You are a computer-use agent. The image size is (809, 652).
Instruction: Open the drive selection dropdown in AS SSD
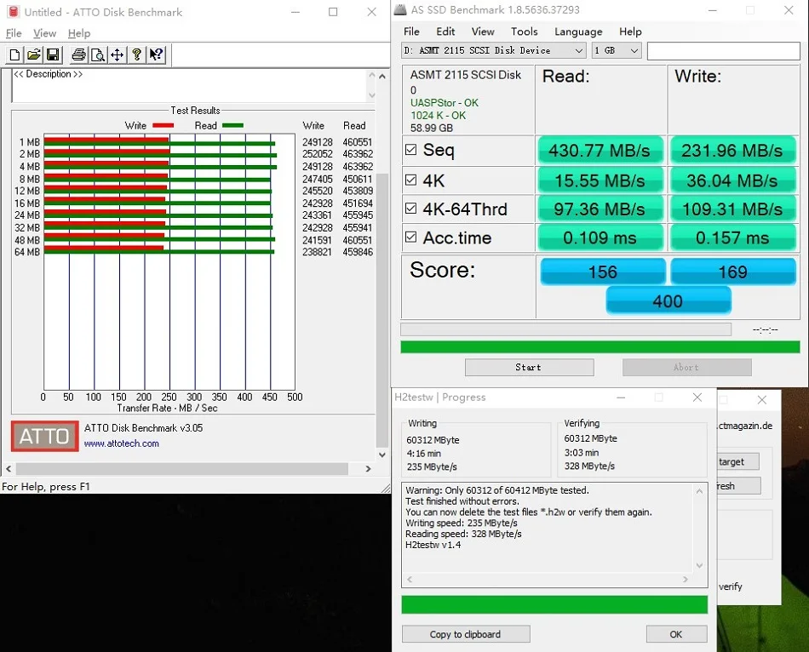[493, 50]
